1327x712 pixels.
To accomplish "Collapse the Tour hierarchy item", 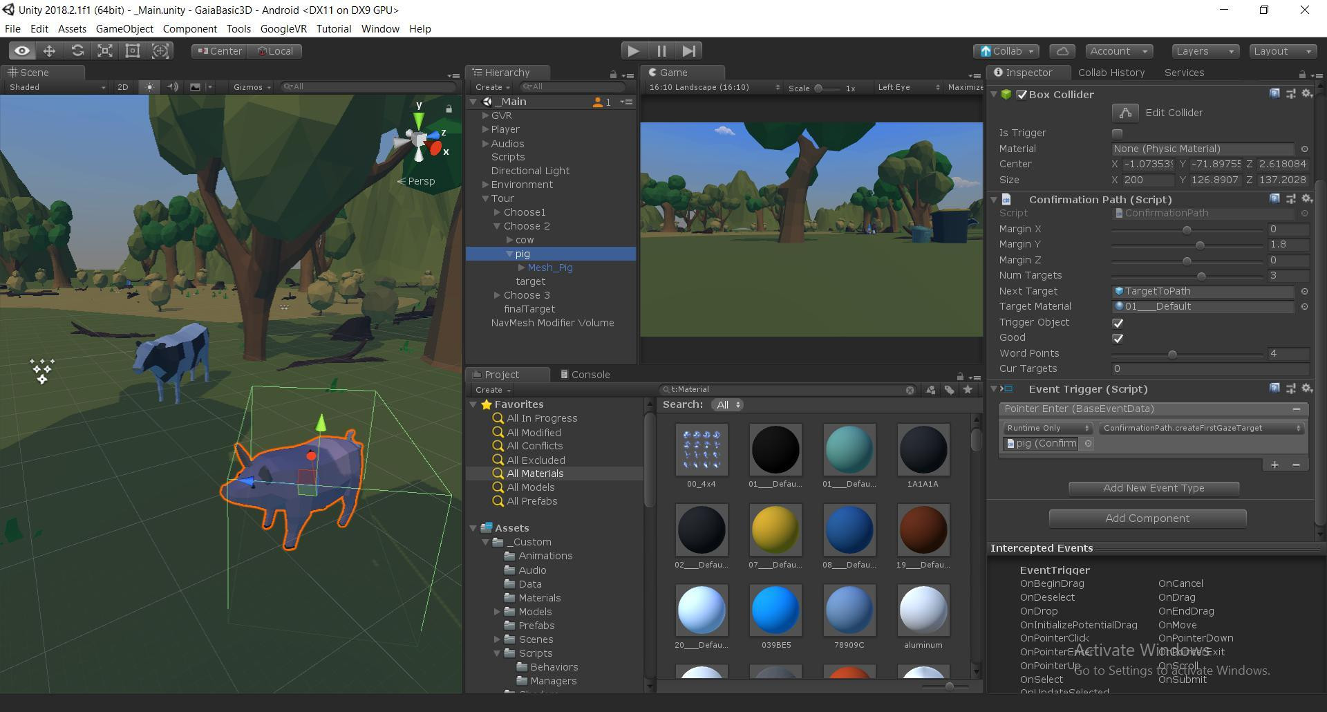I will pyautogui.click(x=485, y=198).
